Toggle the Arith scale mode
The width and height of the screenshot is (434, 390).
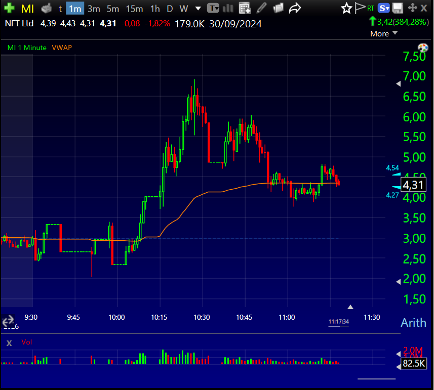coord(414,323)
